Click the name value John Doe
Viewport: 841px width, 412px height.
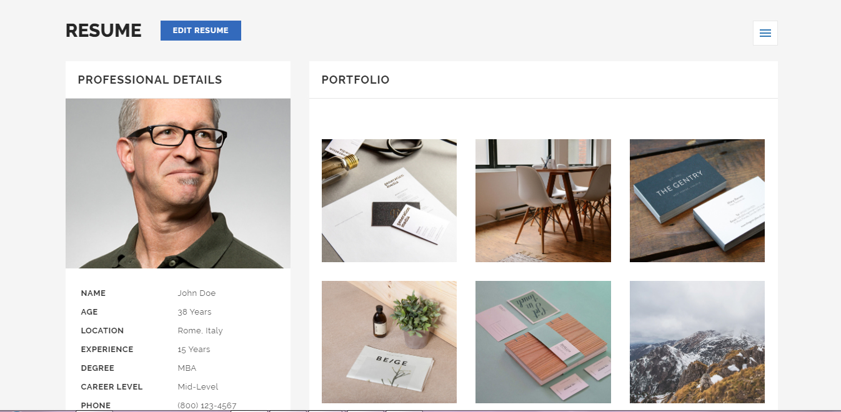(x=197, y=293)
